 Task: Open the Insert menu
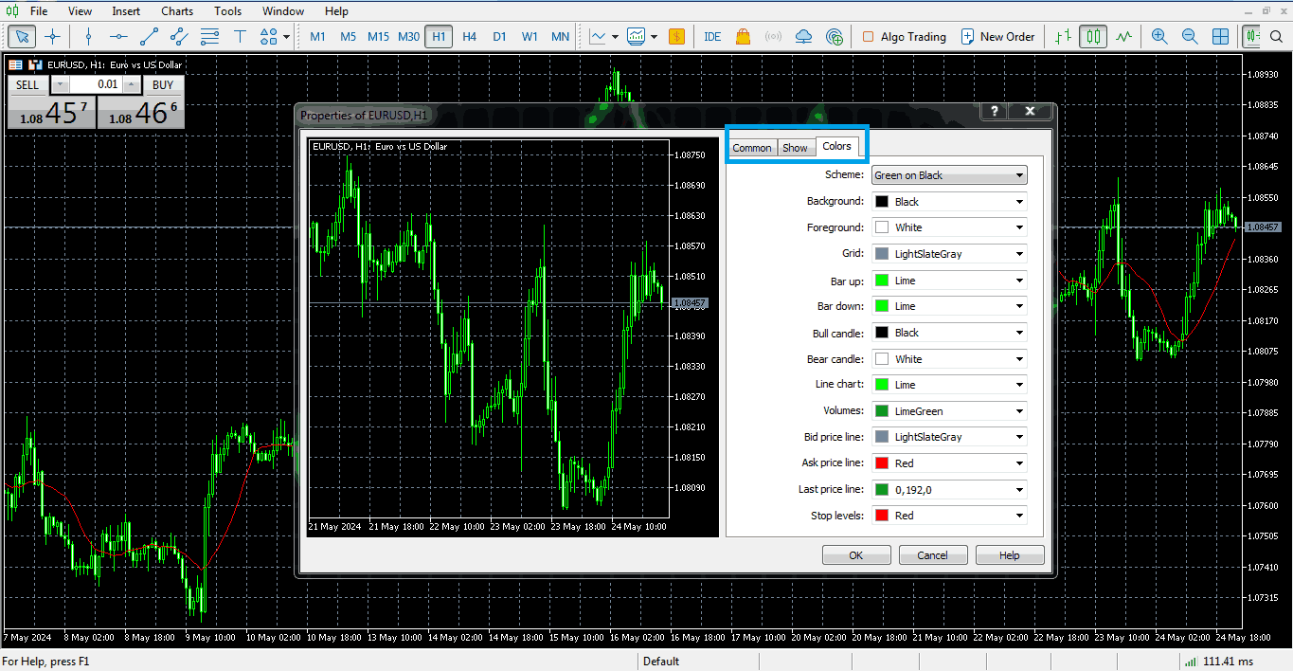click(126, 11)
